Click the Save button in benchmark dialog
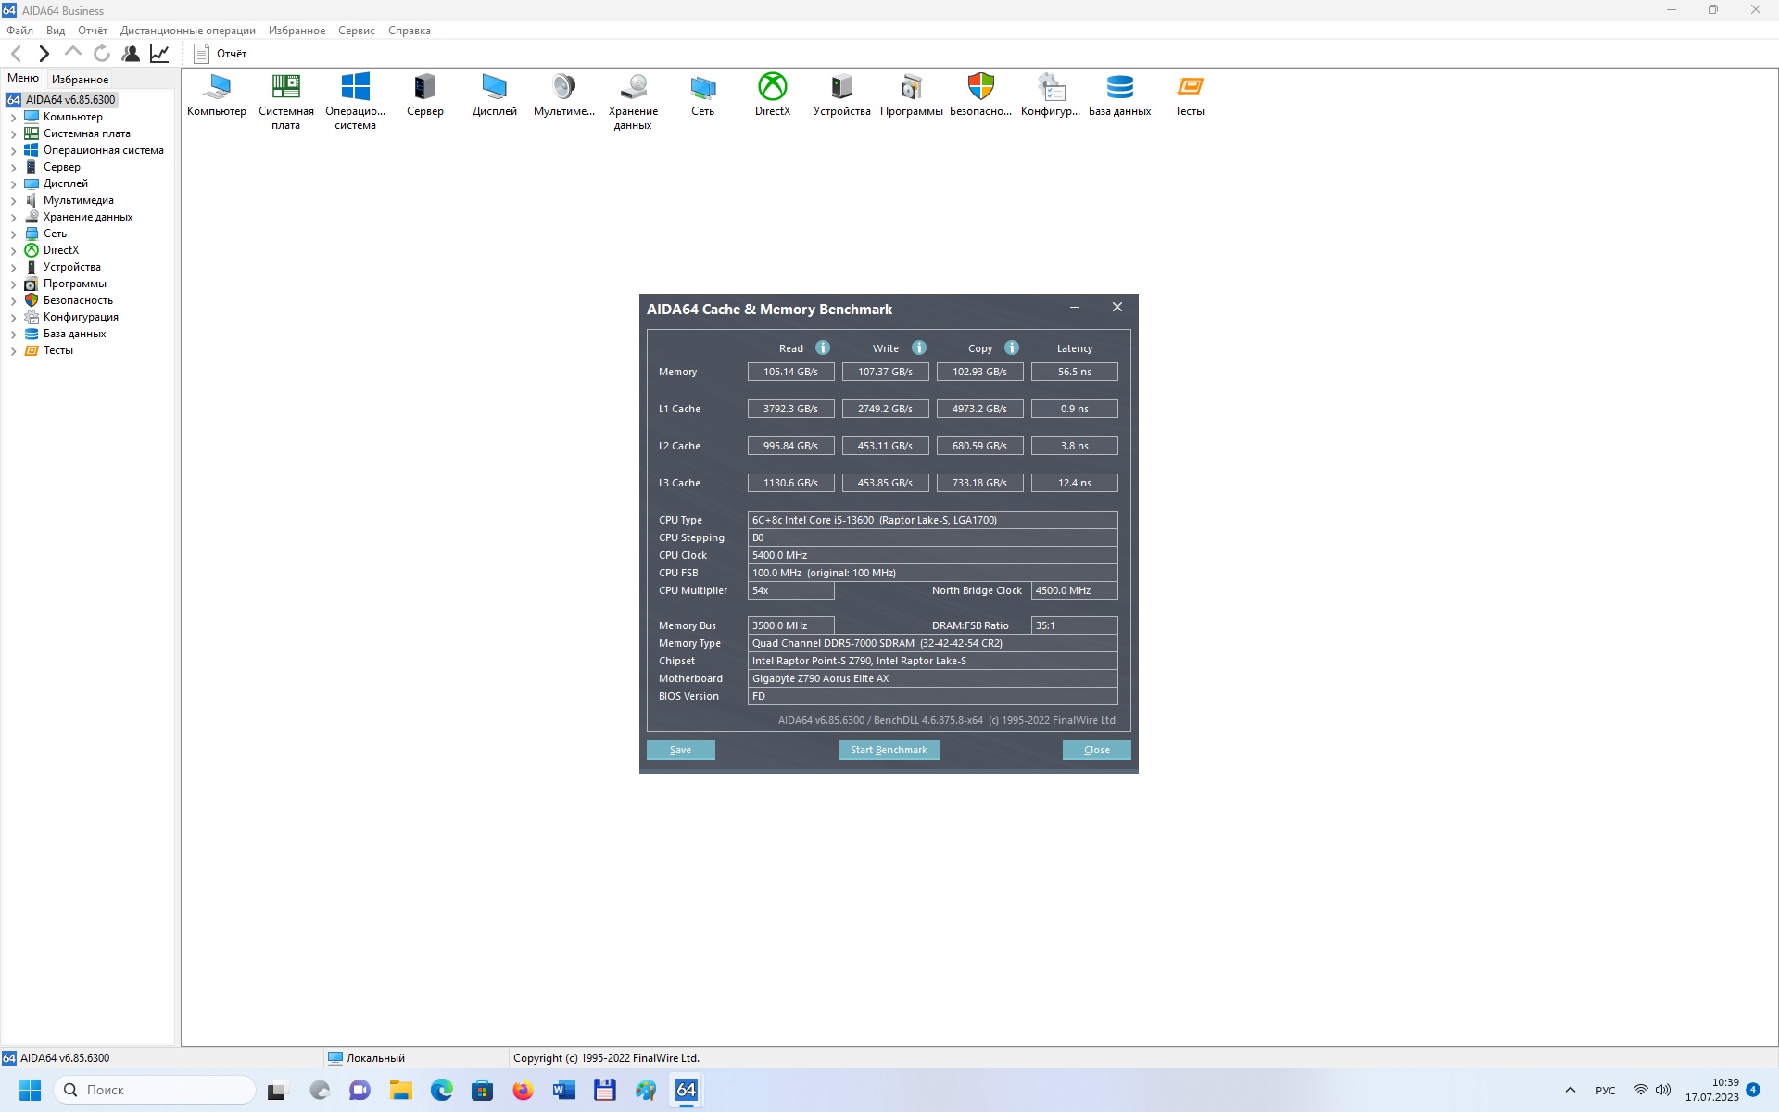The width and height of the screenshot is (1779, 1112). [680, 750]
